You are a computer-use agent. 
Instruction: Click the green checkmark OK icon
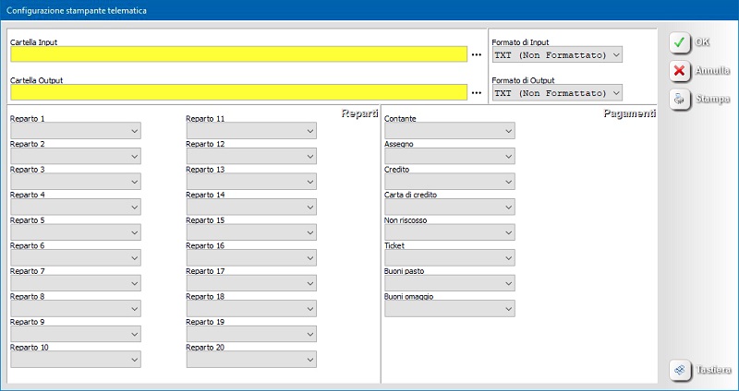click(x=680, y=42)
